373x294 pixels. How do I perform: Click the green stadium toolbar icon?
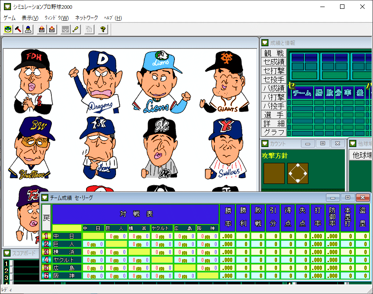8,29
